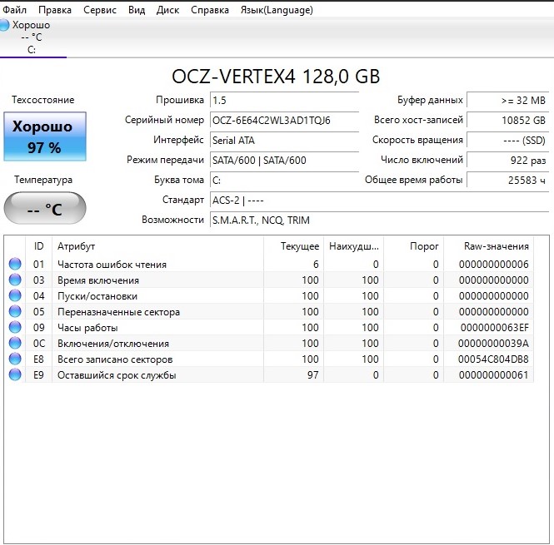
Task: Open the Справка menu
Action: [x=210, y=10]
